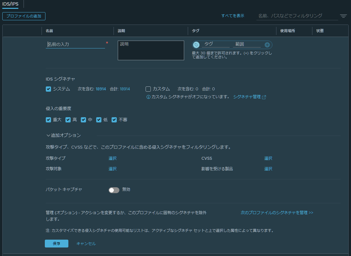
Task: Click the 状態 column header
Action: pyautogui.click(x=320, y=31)
